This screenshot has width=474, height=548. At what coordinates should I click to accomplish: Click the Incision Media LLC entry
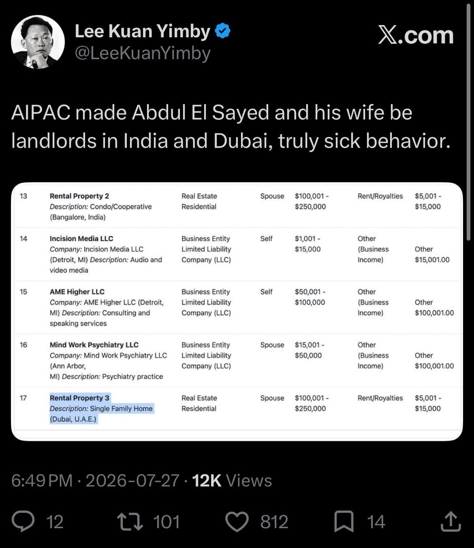click(81, 238)
